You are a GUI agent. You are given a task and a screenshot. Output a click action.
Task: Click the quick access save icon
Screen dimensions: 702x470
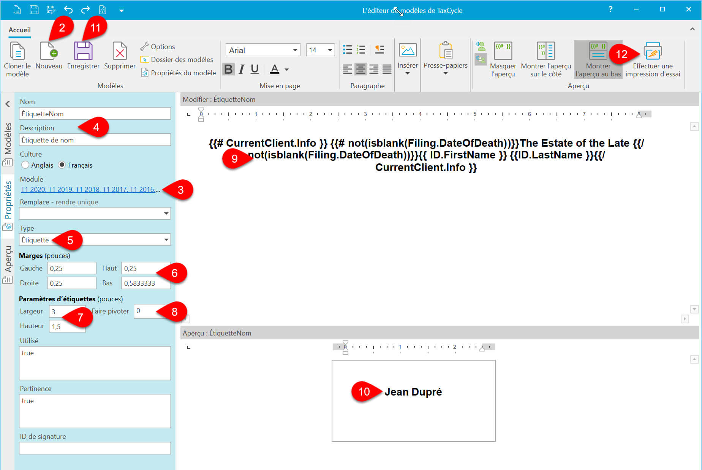[34, 10]
